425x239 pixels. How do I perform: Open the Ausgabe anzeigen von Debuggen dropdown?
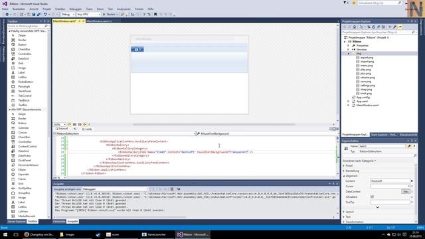[115, 189]
